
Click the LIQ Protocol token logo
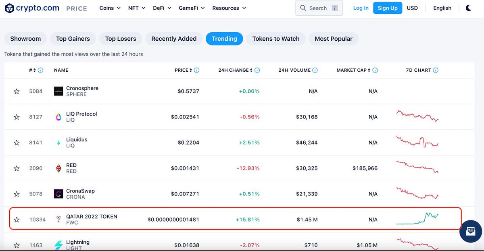(x=58, y=117)
